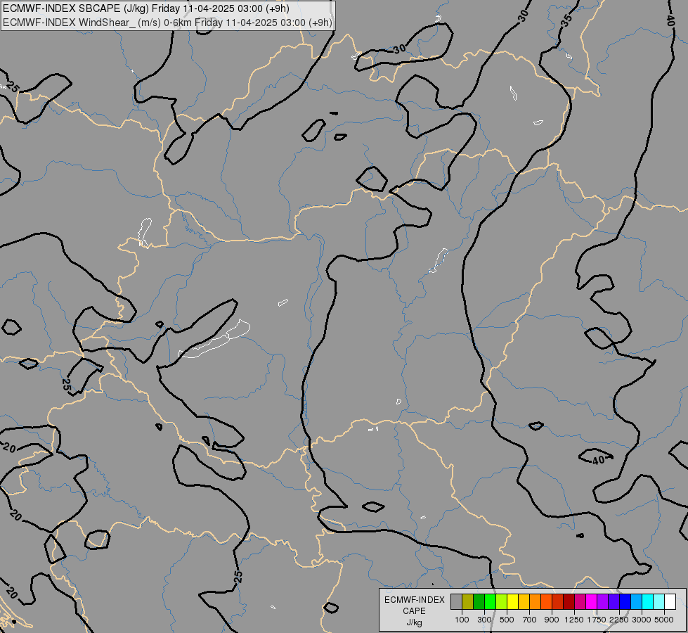Screen dimensions: 688x633
Task: Click the 'J/kg' unit label in the legend
Action: click(x=414, y=622)
